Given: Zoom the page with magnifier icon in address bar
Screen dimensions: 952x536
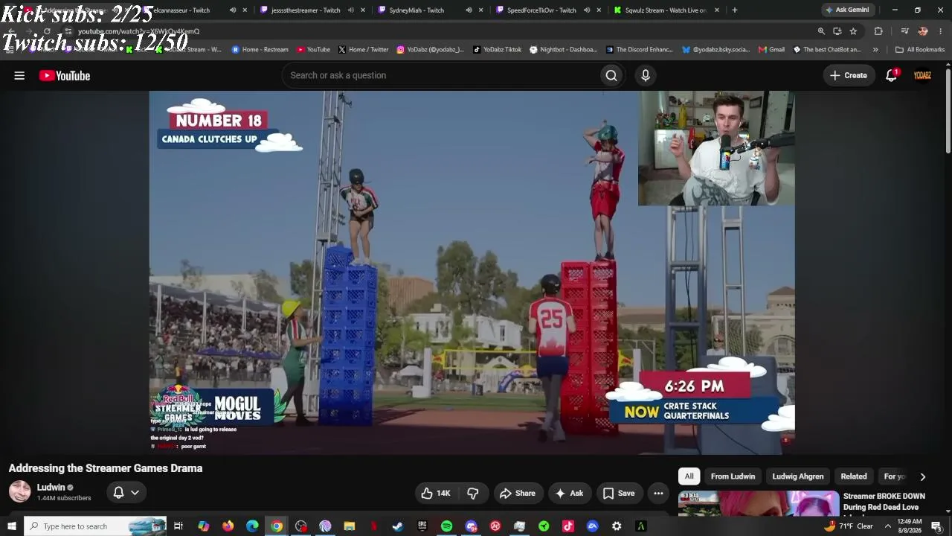Looking at the screenshot, I should (821, 31).
